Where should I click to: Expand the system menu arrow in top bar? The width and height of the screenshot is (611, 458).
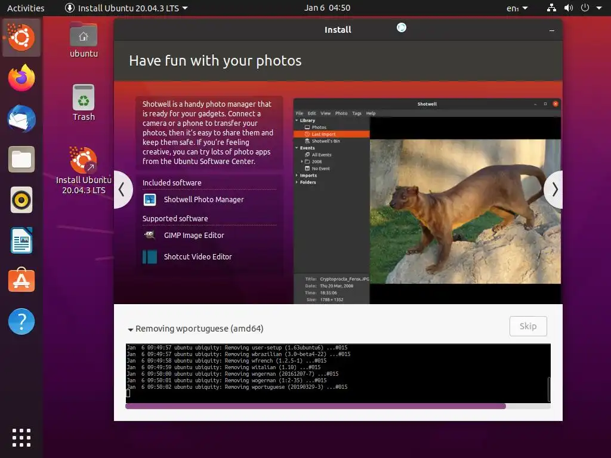point(599,8)
